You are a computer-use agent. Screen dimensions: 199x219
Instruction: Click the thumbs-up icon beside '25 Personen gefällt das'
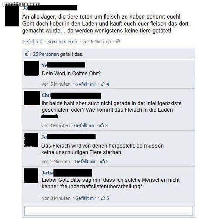point(27,54)
